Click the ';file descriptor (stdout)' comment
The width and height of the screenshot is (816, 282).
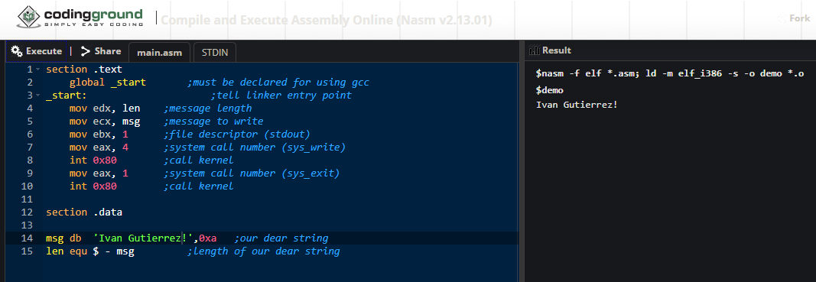tap(237, 135)
